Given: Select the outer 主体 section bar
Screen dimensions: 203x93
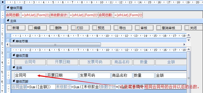Looking at the screenshot, I should coord(104,21).
